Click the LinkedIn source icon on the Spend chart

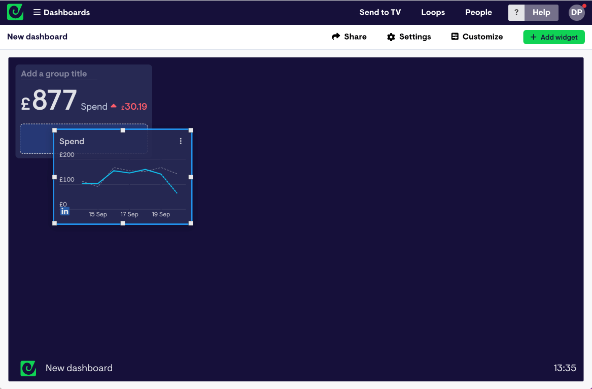tap(64, 210)
